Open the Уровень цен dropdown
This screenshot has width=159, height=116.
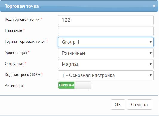[106, 53]
